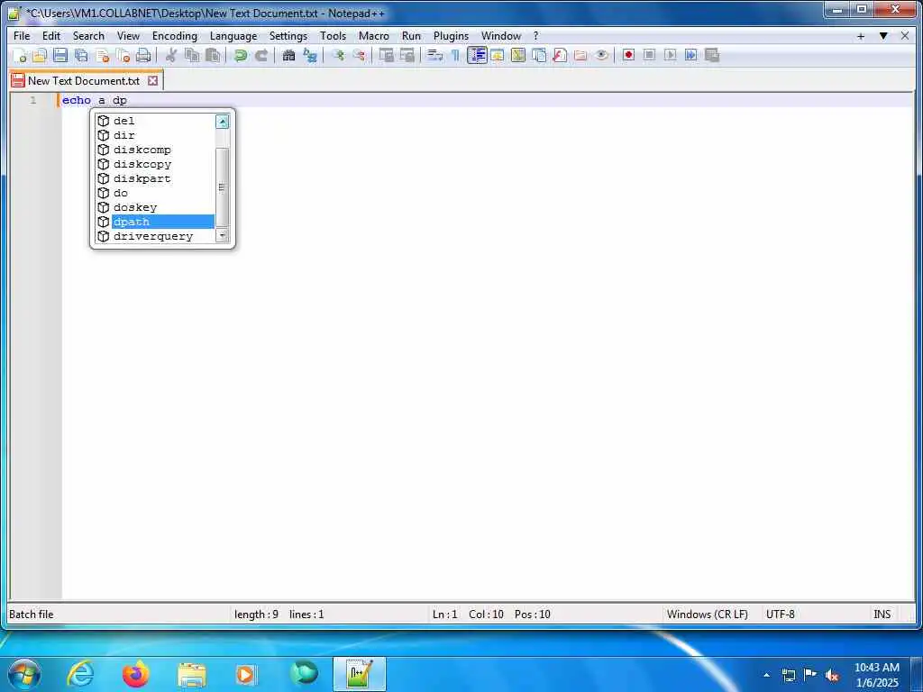Click the Print toolbar icon
The image size is (923, 692).
click(143, 55)
